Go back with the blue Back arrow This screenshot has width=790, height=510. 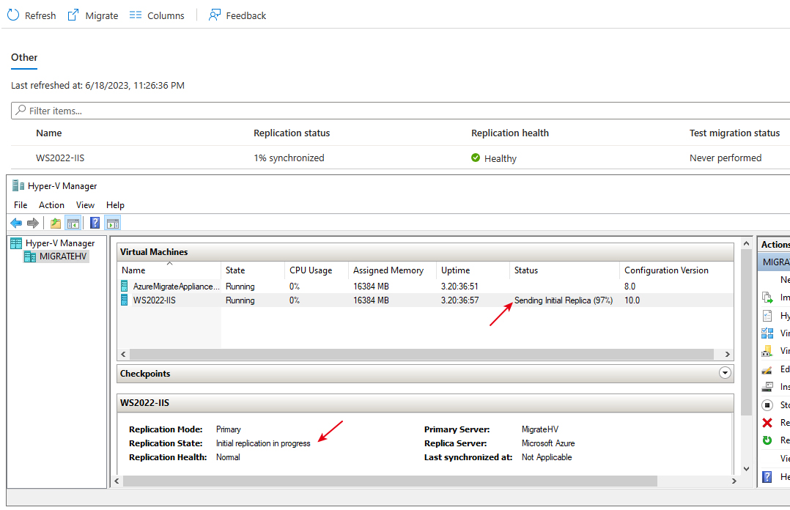point(16,223)
